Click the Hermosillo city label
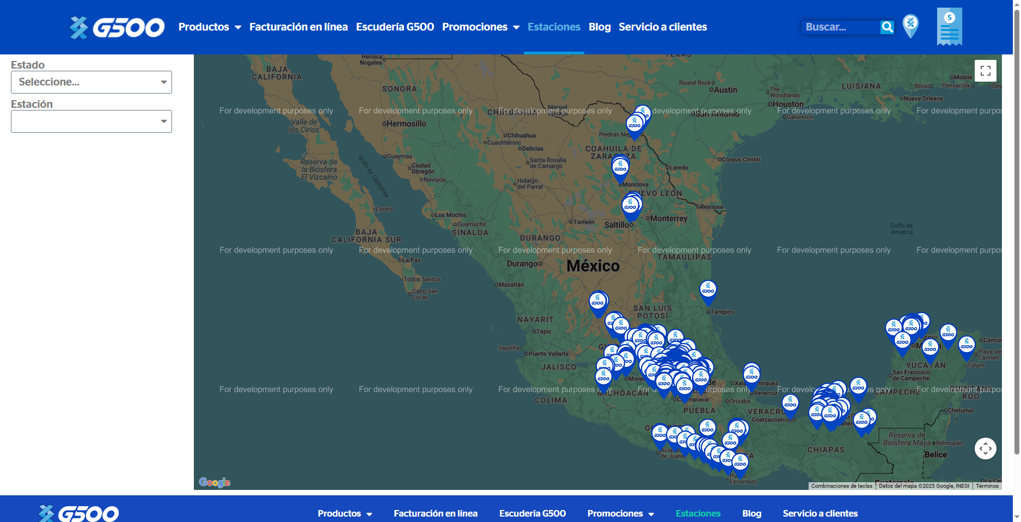 406,124
